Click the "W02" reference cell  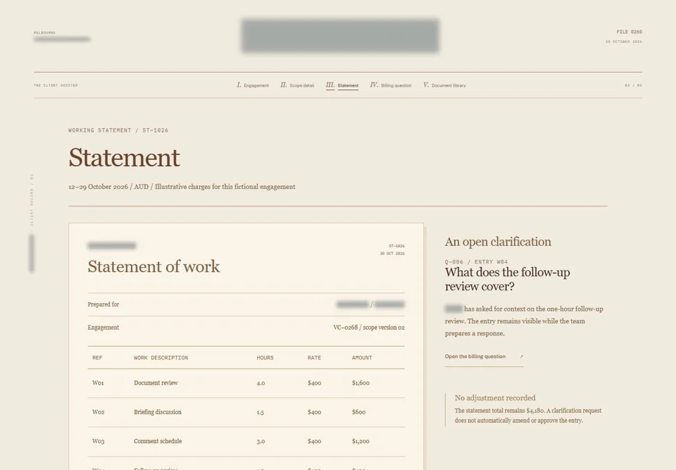[x=99, y=412]
